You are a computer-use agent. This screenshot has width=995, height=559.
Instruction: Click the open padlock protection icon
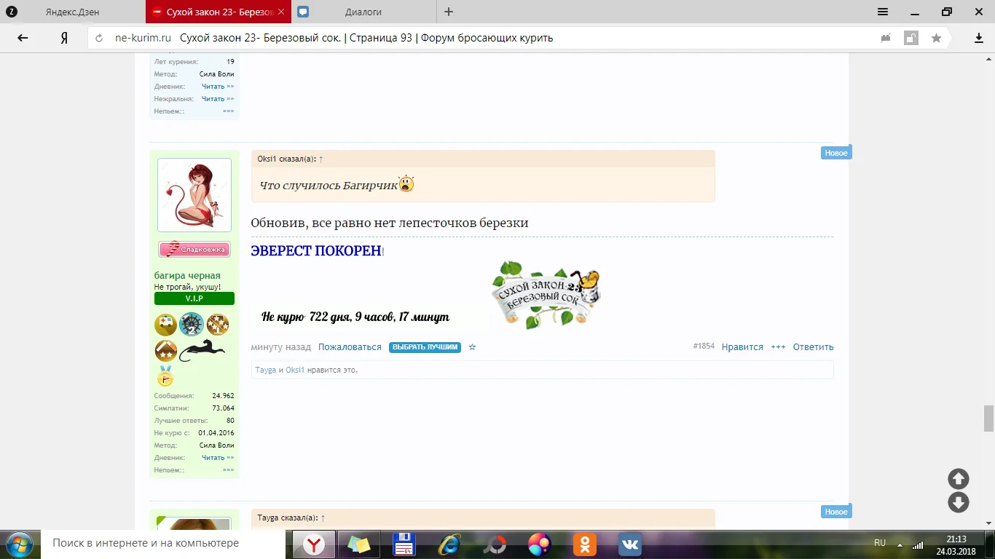pyautogui.click(x=911, y=38)
